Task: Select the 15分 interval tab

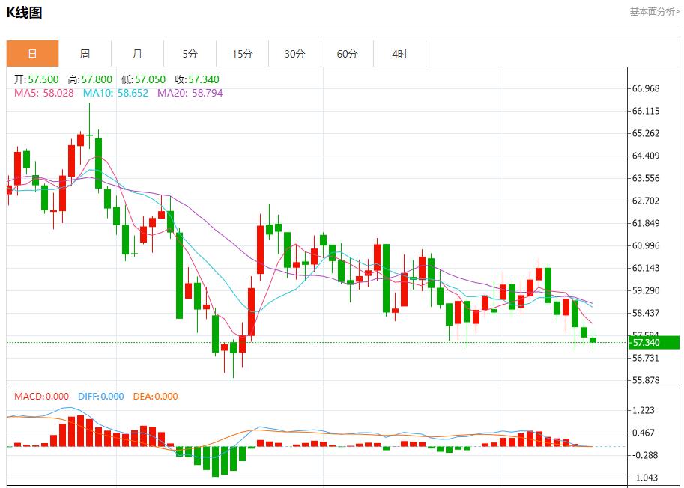Action: [x=242, y=54]
